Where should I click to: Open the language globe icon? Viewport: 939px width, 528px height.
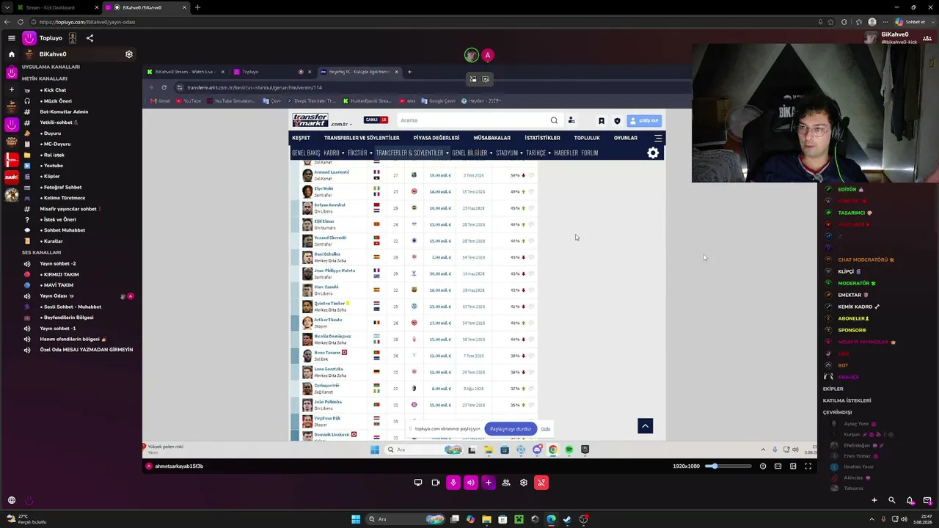(x=12, y=500)
